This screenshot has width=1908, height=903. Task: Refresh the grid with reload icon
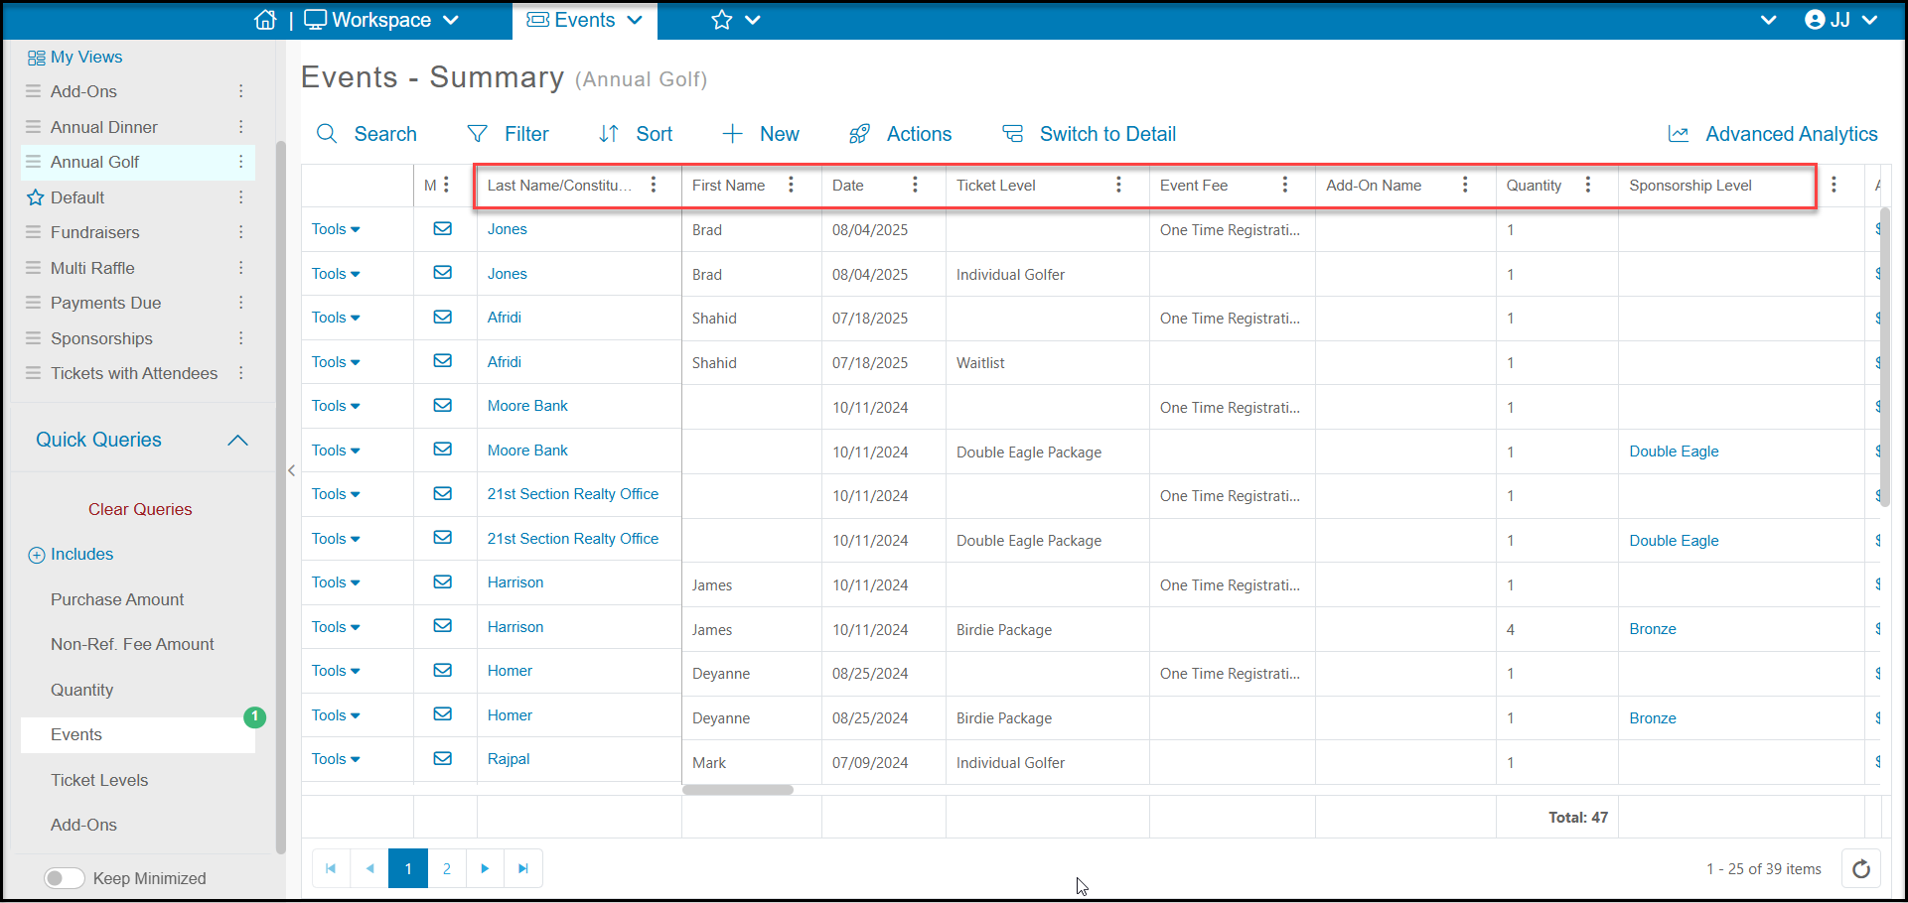tap(1861, 869)
